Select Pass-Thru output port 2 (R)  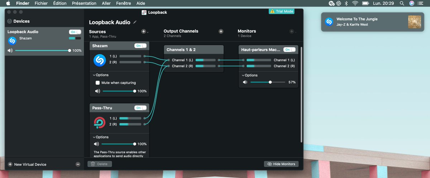[144, 124]
